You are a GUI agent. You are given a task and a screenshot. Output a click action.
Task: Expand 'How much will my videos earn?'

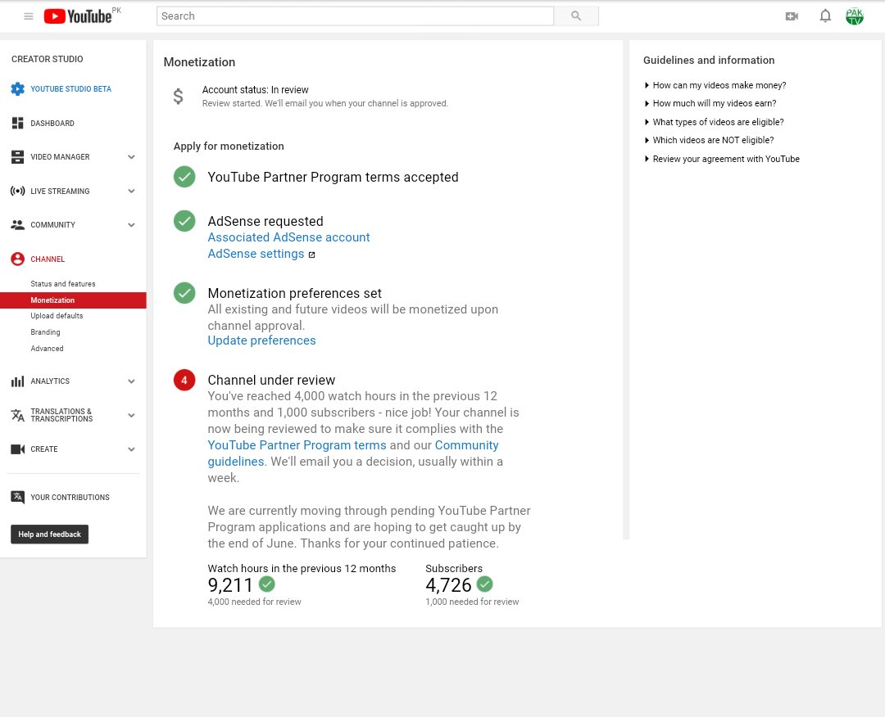click(x=710, y=103)
